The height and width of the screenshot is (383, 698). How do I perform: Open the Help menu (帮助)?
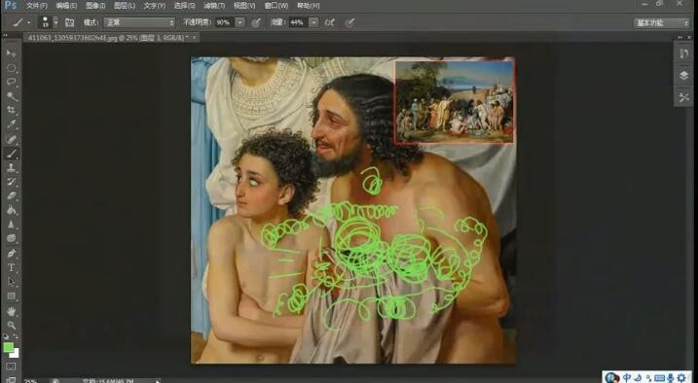[x=308, y=6]
